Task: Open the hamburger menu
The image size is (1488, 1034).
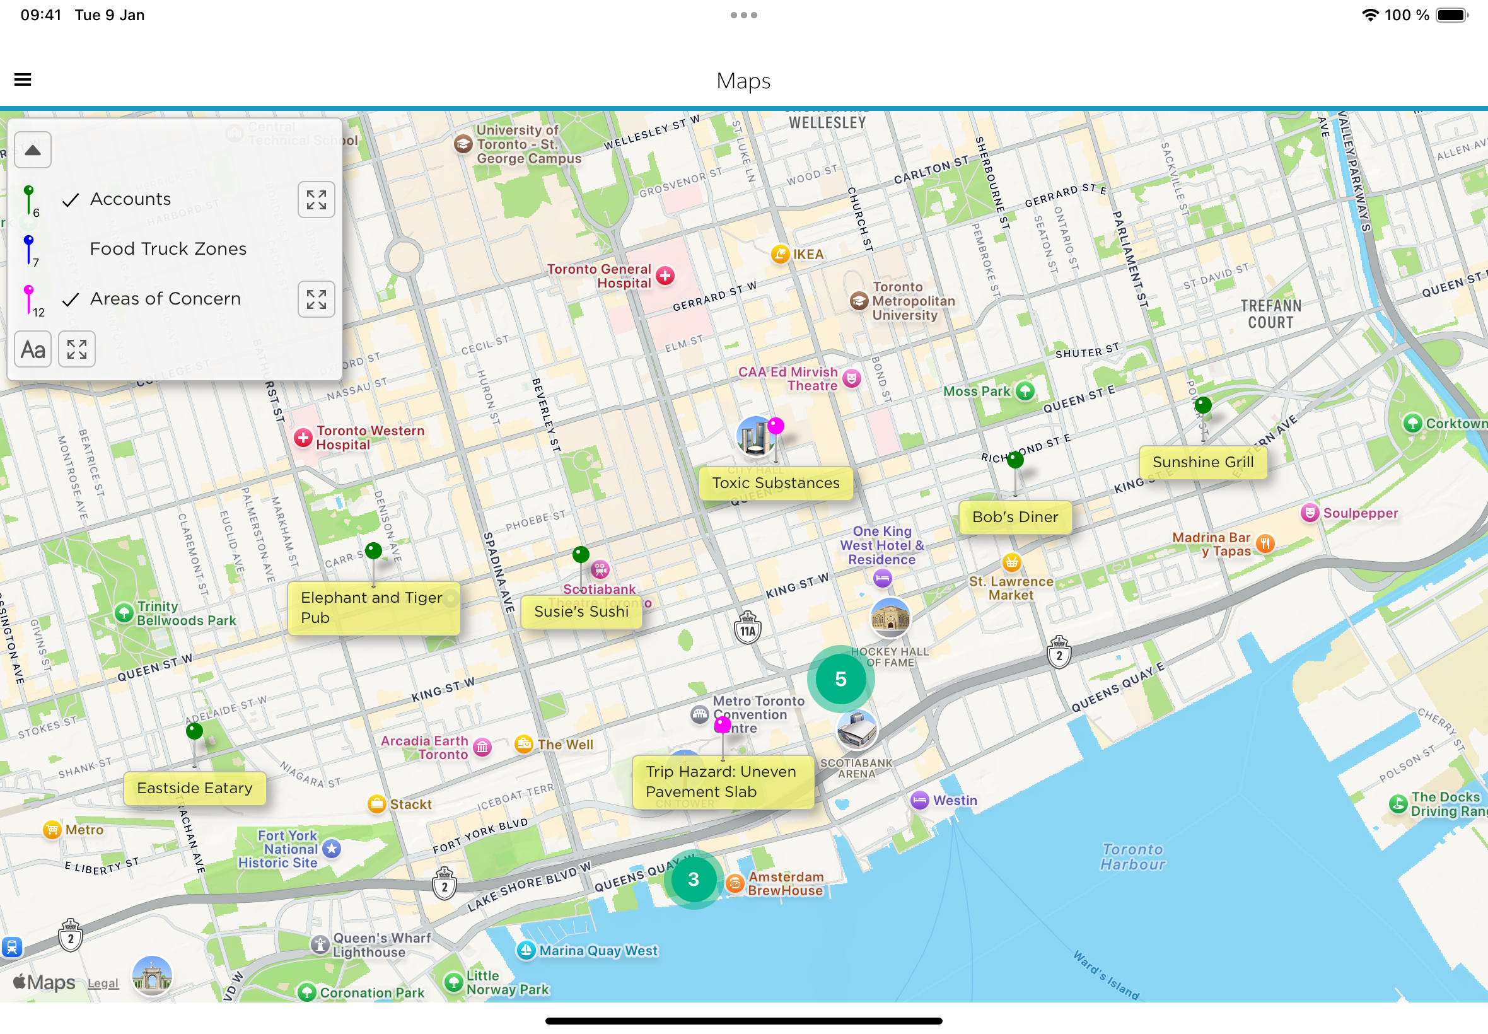Action: [23, 79]
